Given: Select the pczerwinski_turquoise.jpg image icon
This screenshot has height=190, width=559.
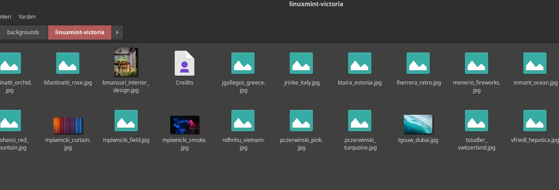Looking at the screenshot, I should (360, 121).
